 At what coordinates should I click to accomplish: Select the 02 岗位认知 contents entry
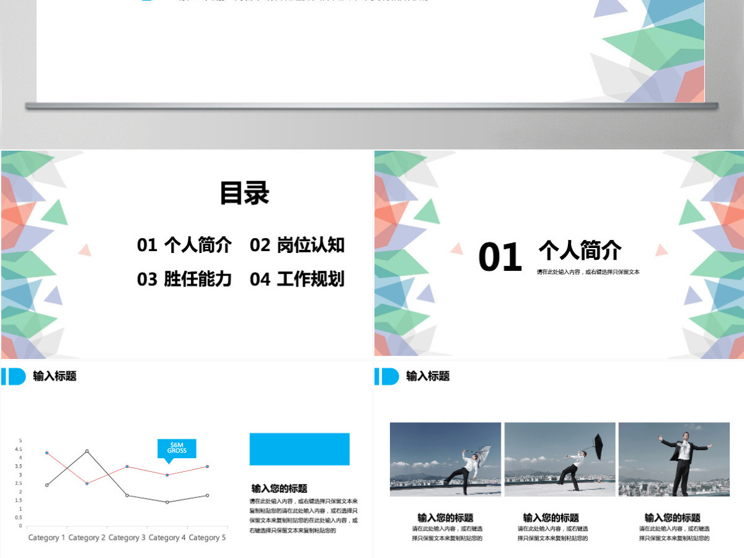click(297, 245)
